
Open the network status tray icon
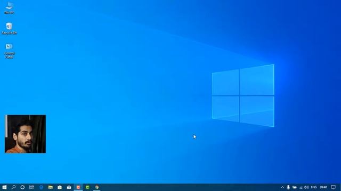point(301,187)
